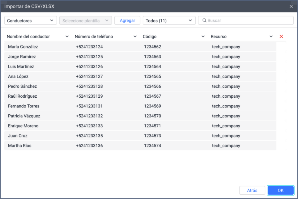Click phone number +5241233135
The image size is (298, 199).
pos(89,136)
